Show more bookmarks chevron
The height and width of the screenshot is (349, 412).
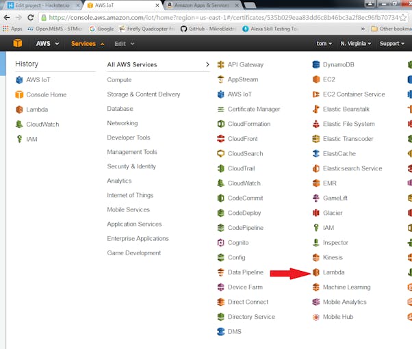(363, 29)
